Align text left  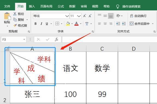click(x=99, y=24)
